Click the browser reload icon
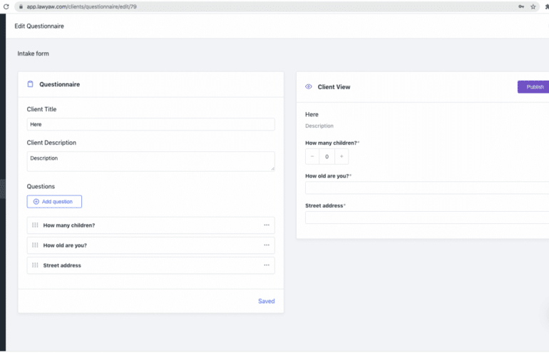The width and height of the screenshot is (549, 353). [6, 6]
